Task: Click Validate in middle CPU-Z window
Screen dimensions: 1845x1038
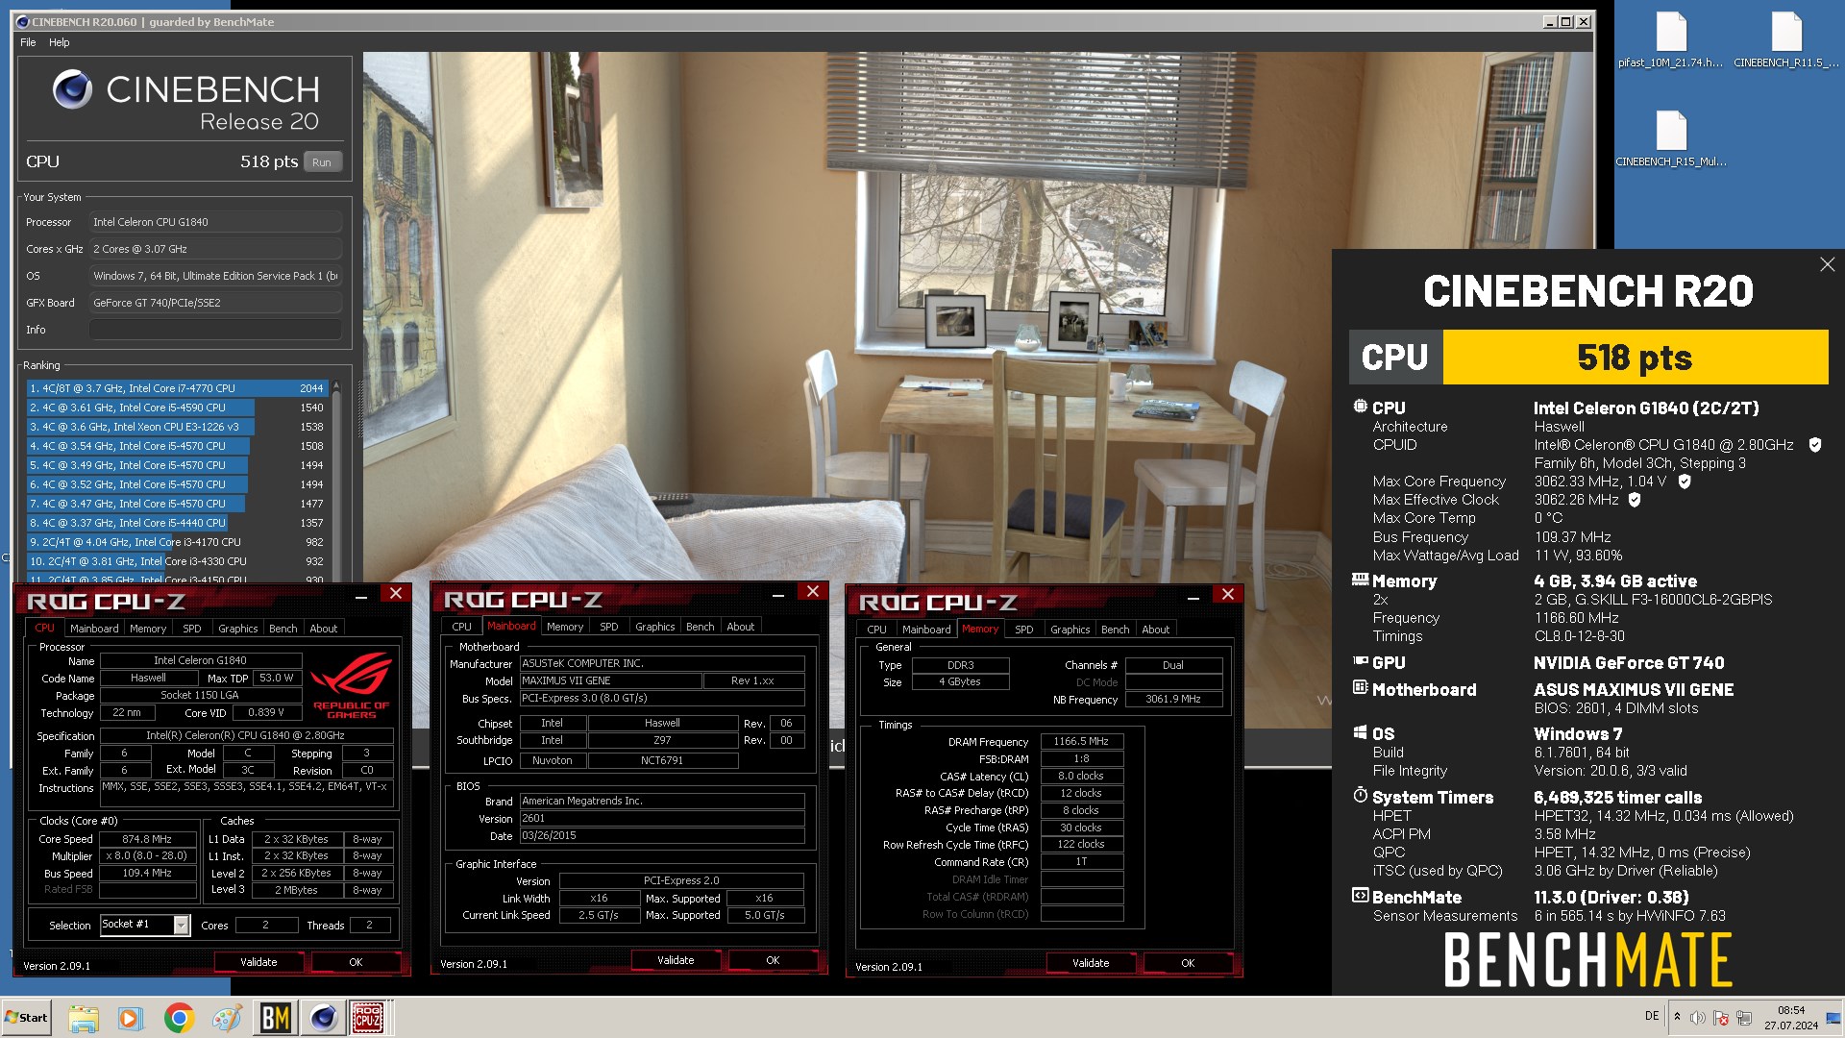Action: (x=676, y=960)
